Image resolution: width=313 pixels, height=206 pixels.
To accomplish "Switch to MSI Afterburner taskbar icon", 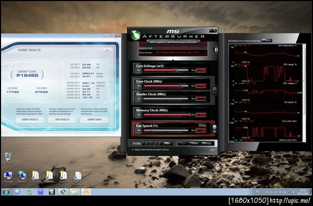I will coord(64,192).
